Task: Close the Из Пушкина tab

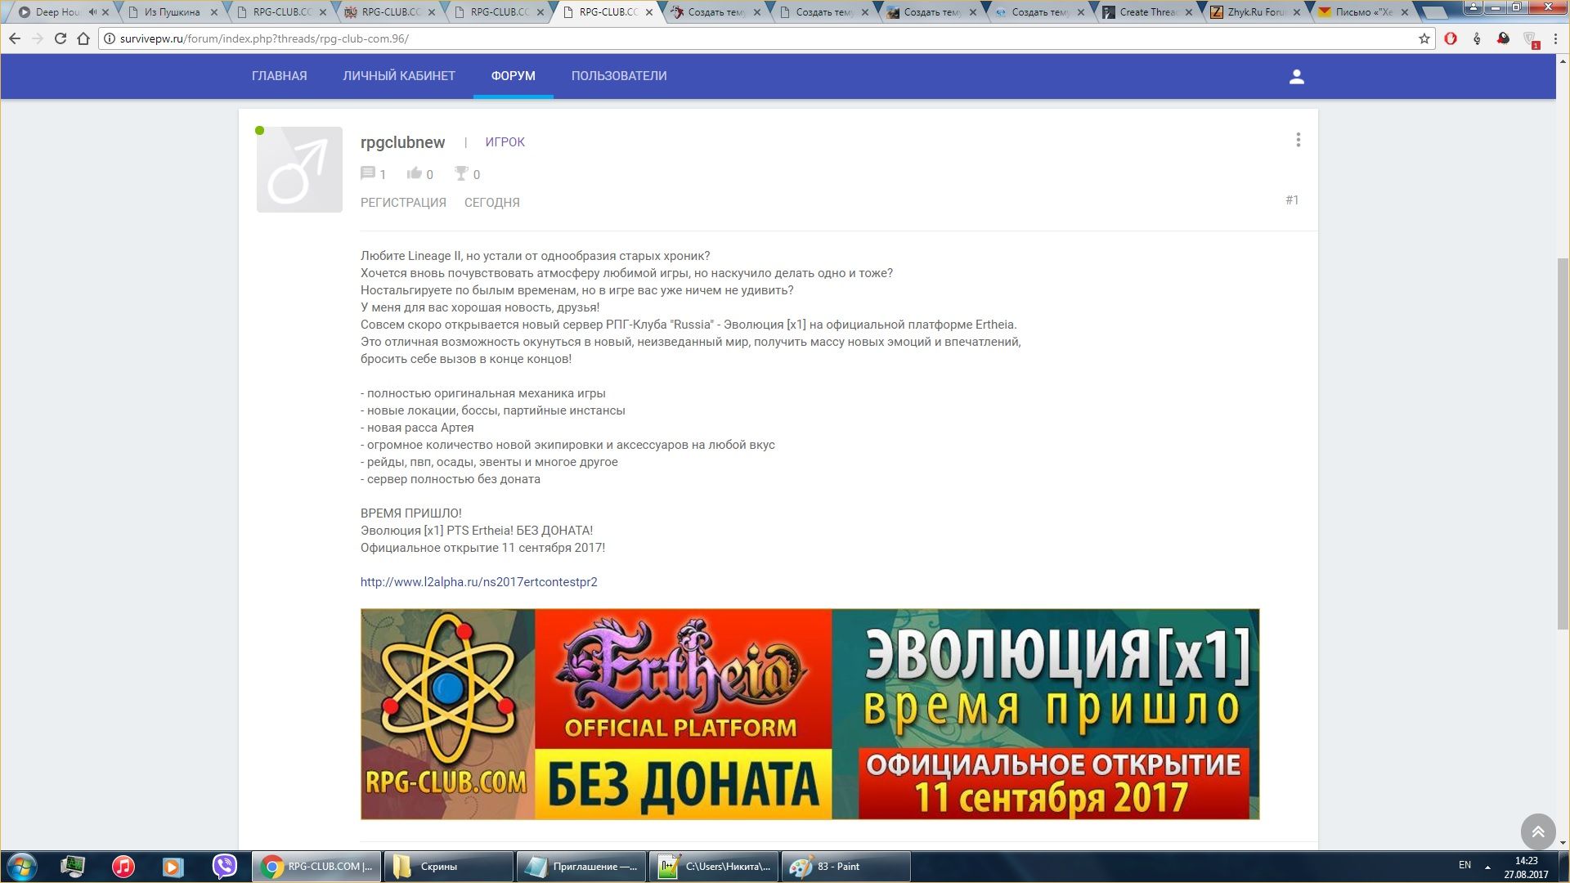Action: [214, 12]
